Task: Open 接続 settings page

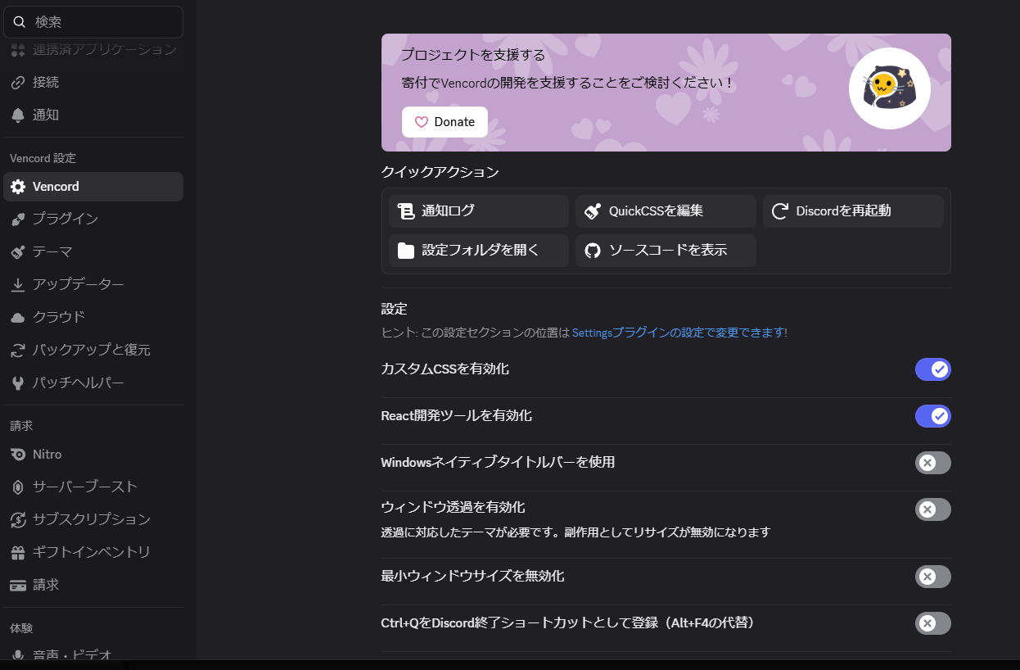Action: click(x=93, y=83)
